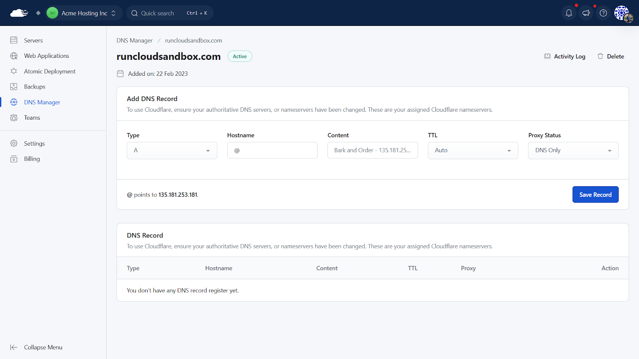Open the user profile avatar
The height and width of the screenshot is (359, 639).
click(x=622, y=13)
